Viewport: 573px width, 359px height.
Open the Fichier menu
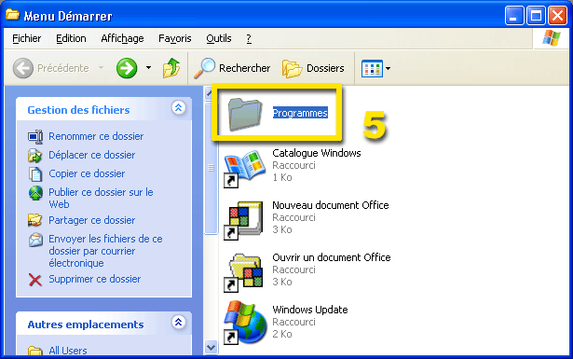[27, 38]
